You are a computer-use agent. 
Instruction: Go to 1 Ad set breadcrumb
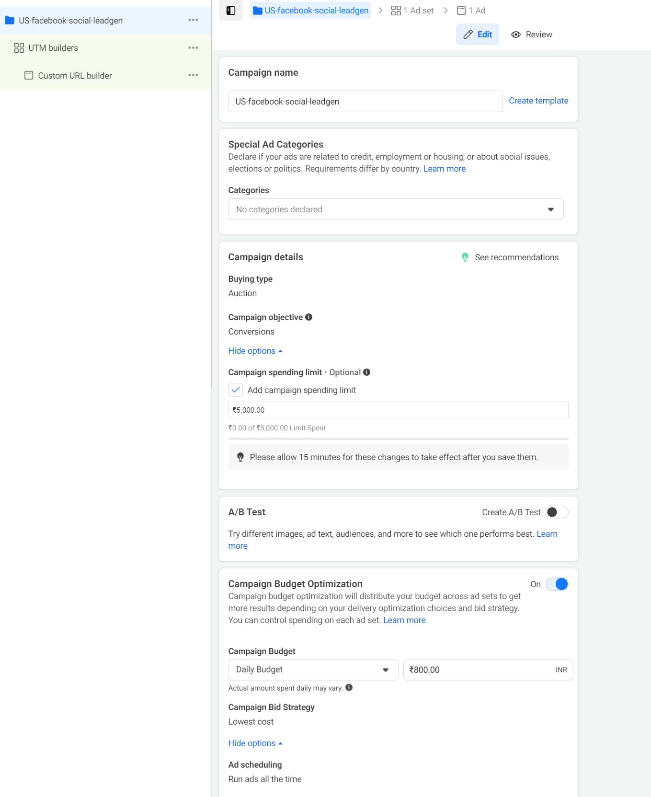pyautogui.click(x=412, y=11)
